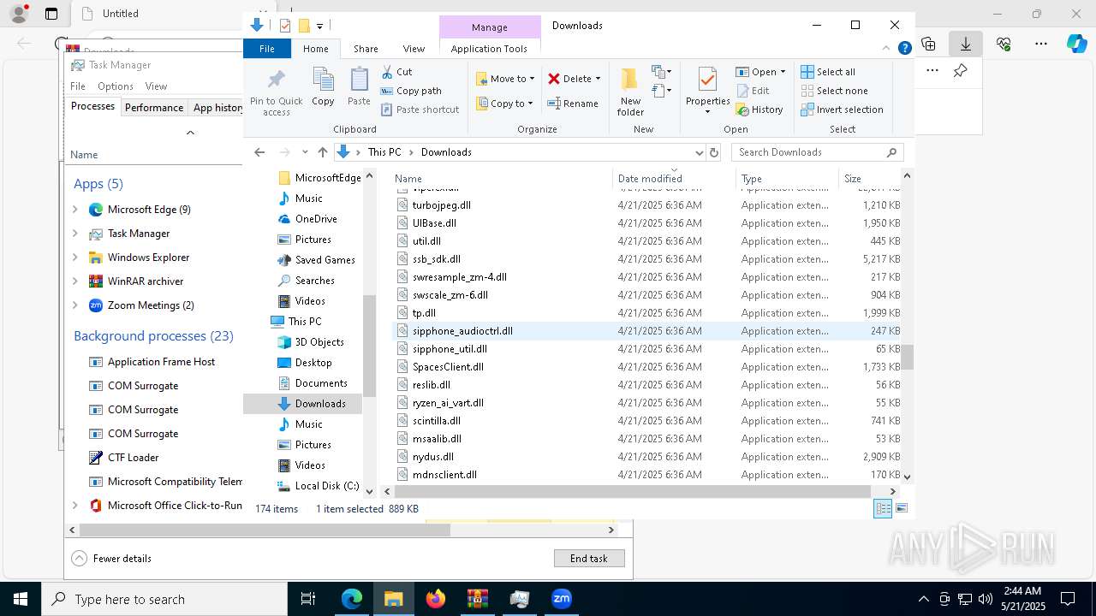The width and height of the screenshot is (1096, 616).
Task: Click Edit in the Open group
Action: 752,91
